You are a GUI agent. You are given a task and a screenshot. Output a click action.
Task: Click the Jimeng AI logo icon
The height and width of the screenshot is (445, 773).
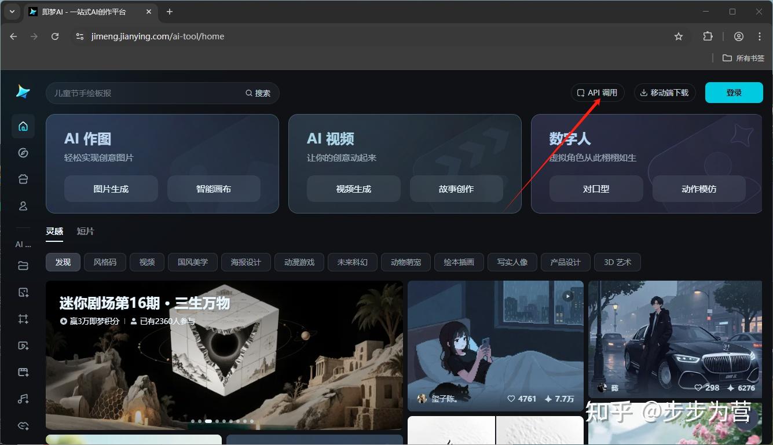(x=23, y=91)
